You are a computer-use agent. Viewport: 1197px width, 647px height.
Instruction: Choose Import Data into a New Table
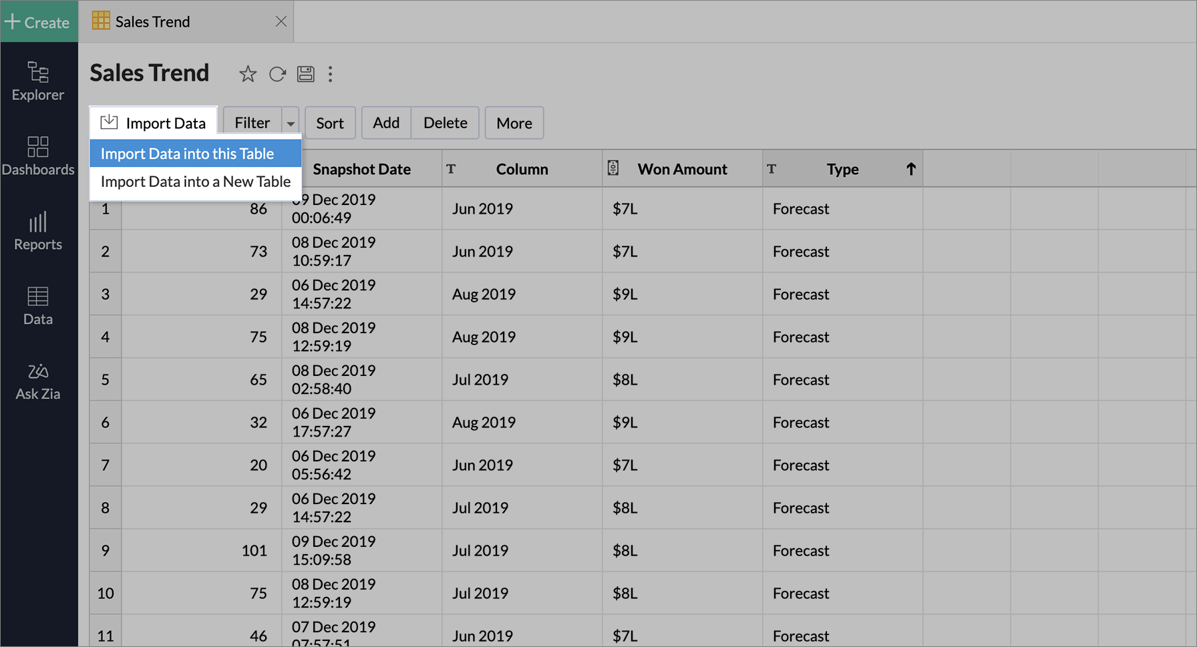[196, 182]
